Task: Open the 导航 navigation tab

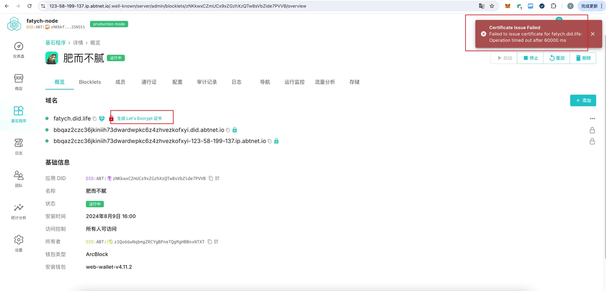Action: pos(265,82)
